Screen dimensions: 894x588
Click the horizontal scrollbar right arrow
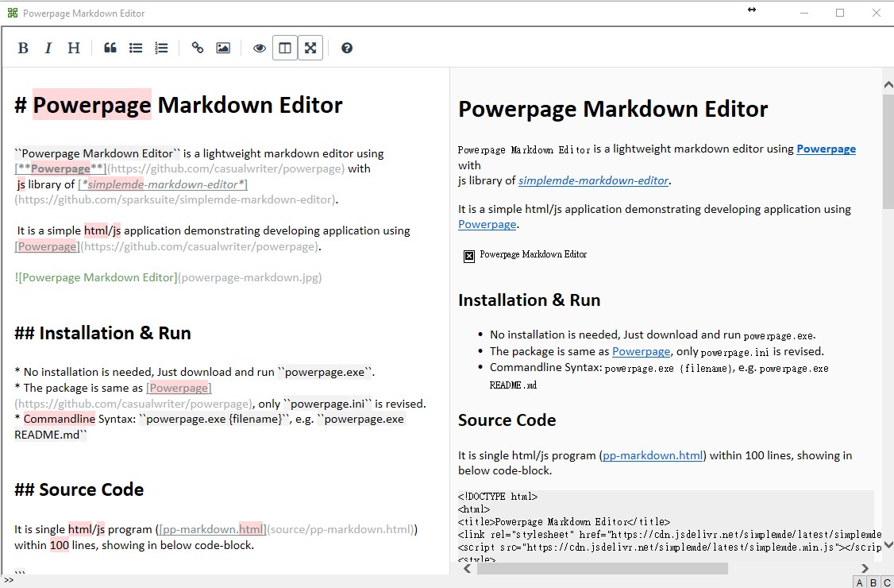click(x=864, y=568)
